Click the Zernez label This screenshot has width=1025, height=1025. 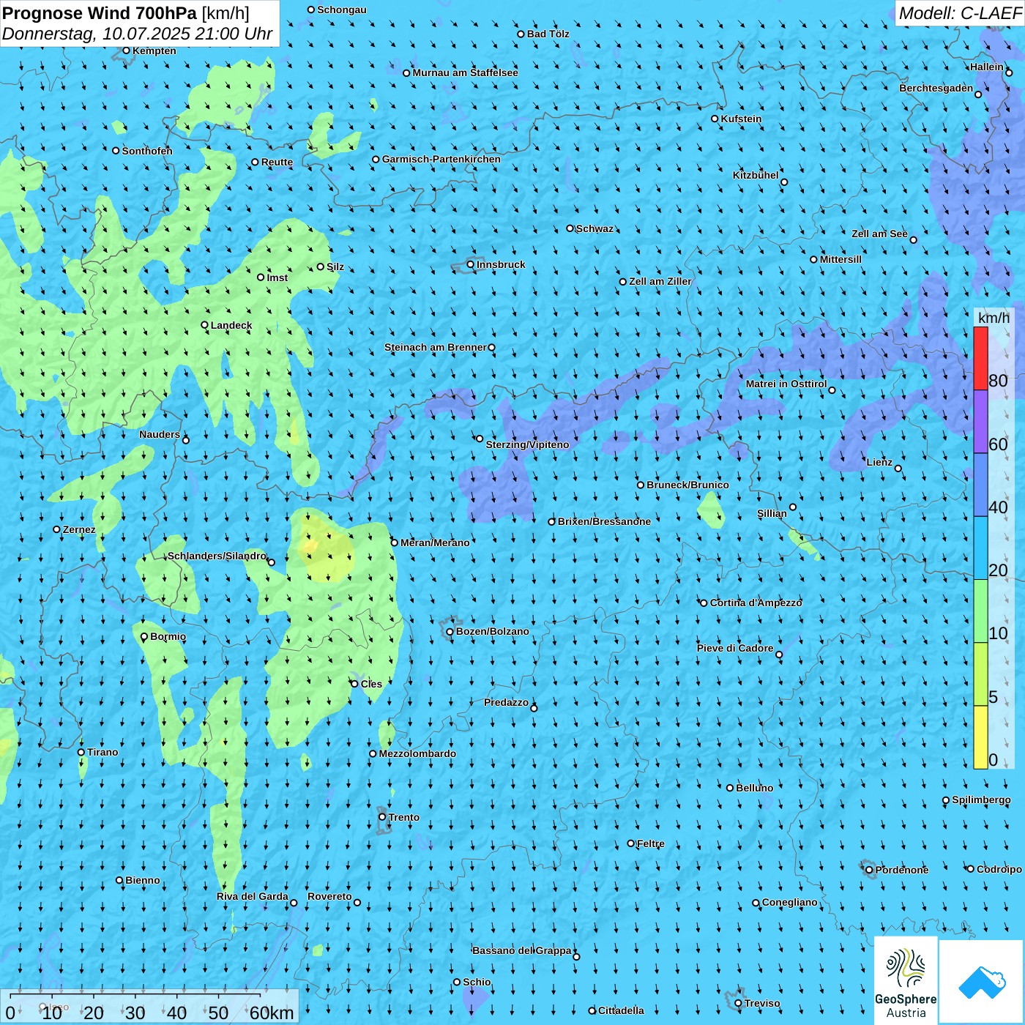tap(79, 529)
